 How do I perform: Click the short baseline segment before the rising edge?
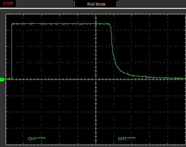tap(9, 78)
